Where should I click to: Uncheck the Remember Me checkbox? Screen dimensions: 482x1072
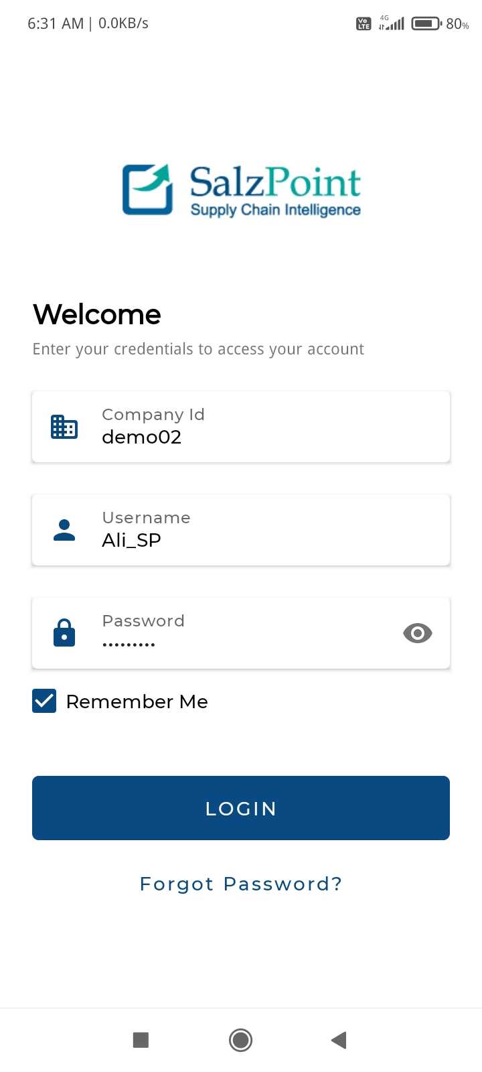point(44,701)
